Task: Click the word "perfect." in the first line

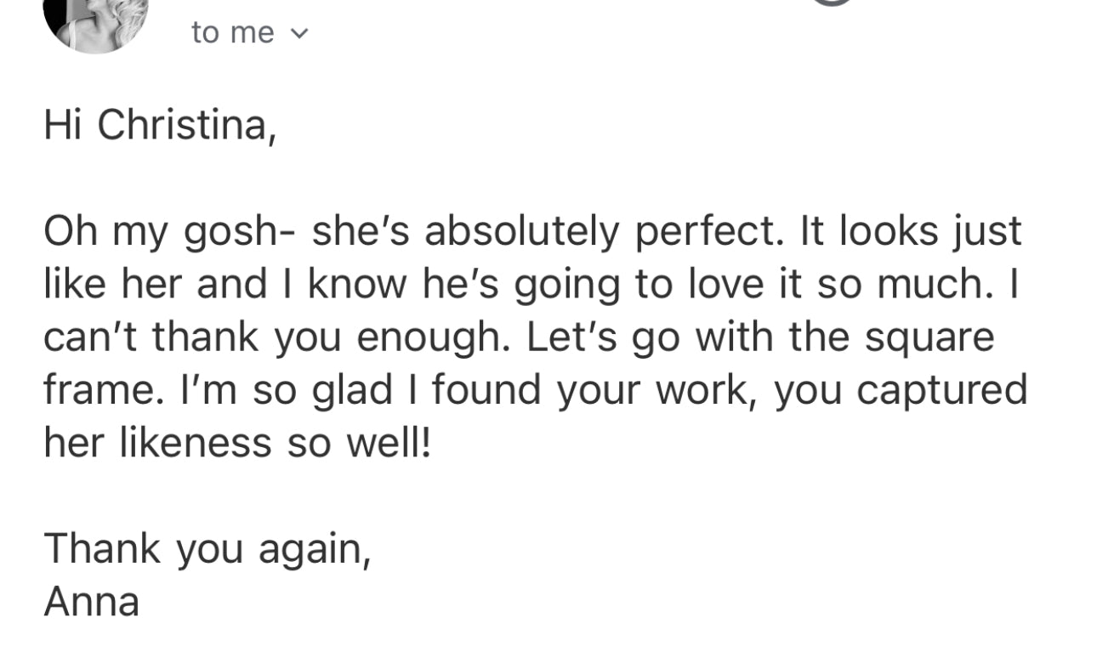Action: point(708,233)
